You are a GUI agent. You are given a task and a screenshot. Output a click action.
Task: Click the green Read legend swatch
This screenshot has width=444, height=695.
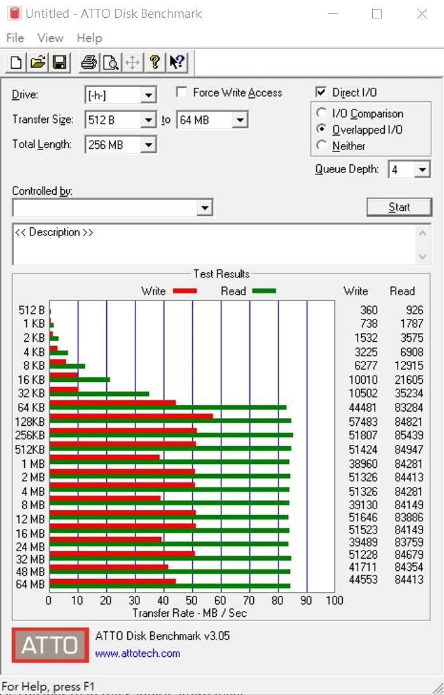point(264,291)
